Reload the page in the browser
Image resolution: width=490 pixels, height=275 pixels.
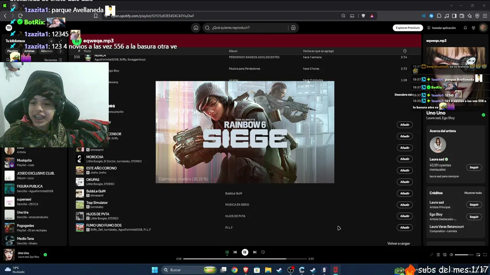pyautogui.click(x=20, y=16)
